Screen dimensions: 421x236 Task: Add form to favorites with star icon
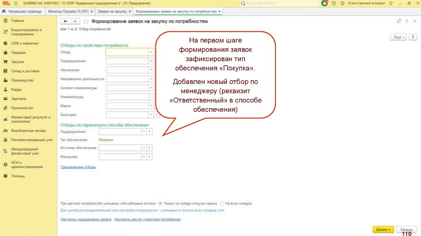[x=86, y=21]
